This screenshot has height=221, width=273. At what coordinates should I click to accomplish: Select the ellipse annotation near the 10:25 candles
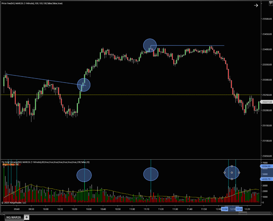pos(84,85)
